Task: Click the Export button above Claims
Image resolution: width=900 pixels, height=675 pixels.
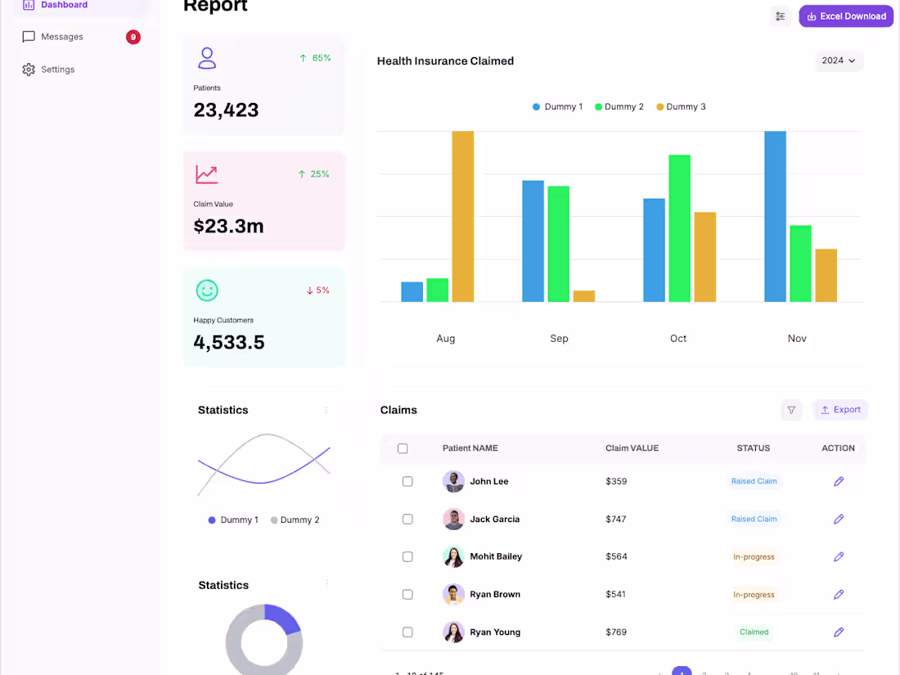Action: (x=839, y=409)
